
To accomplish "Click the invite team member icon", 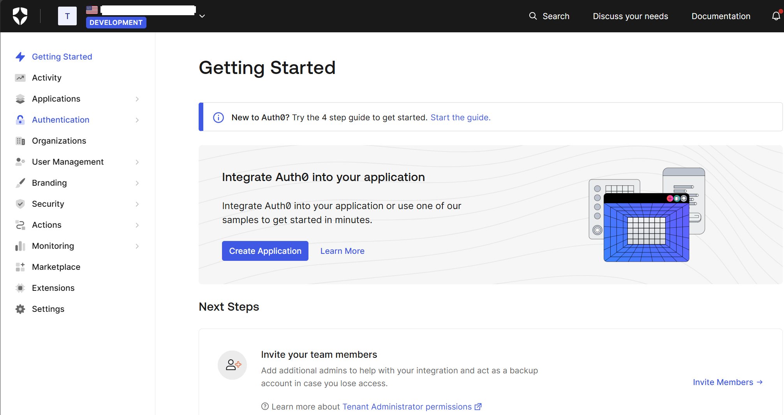I will point(233,365).
